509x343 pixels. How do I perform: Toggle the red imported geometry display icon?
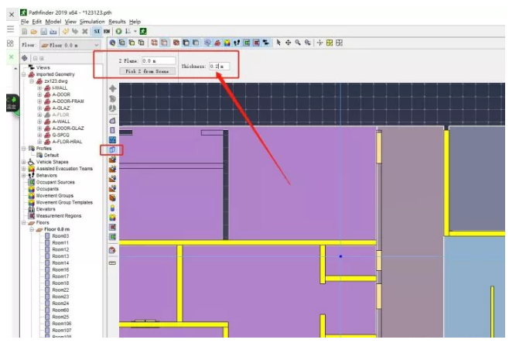click(x=217, y=43)
